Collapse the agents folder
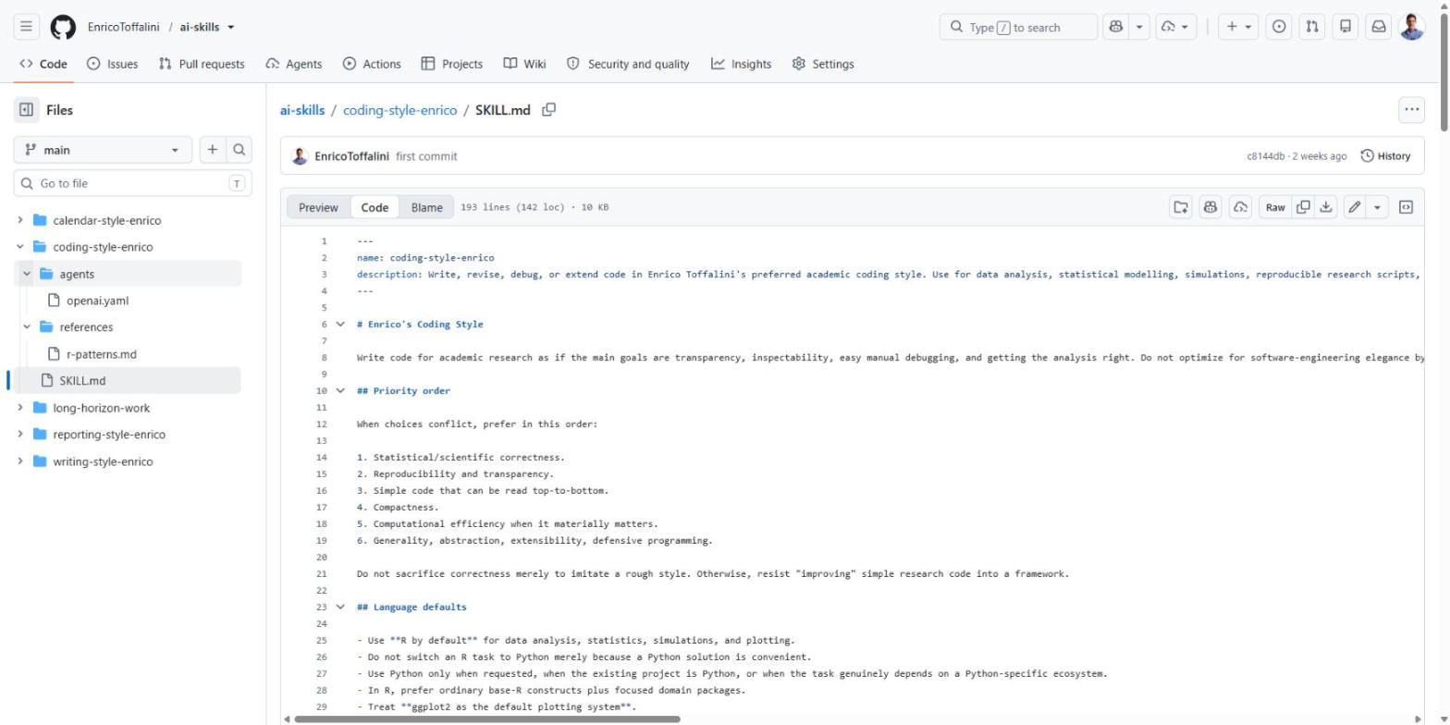 (27, 274)
